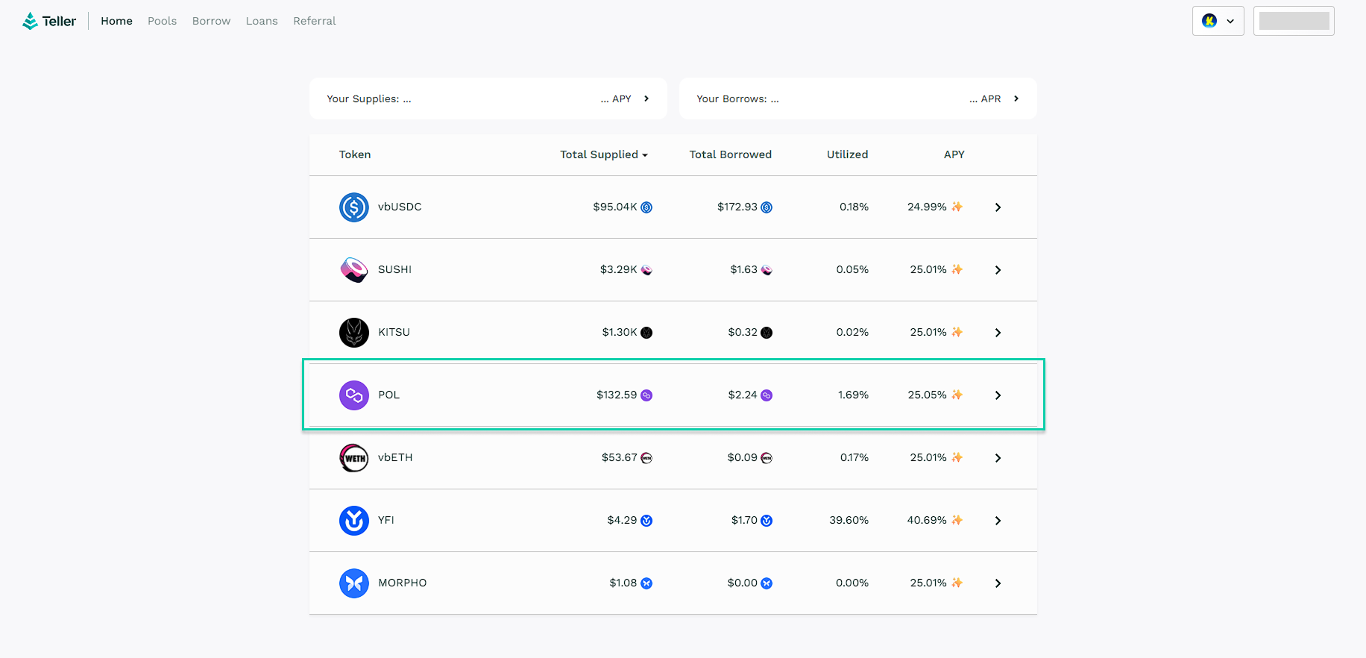
Task: Click sparkle rewards icon next to 40.69%
Action: (x=957, y=520)
